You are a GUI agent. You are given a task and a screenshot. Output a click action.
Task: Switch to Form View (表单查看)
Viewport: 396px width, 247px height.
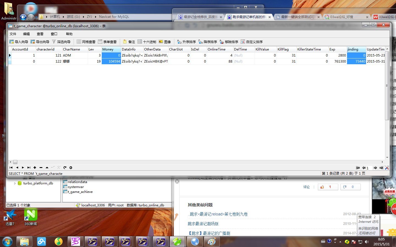pyautogui.click(x=107, y=42)
